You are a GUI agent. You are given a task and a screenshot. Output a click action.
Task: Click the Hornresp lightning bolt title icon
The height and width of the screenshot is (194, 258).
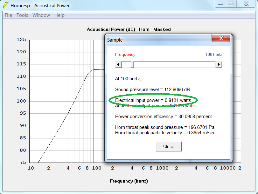tap(5, 5)
